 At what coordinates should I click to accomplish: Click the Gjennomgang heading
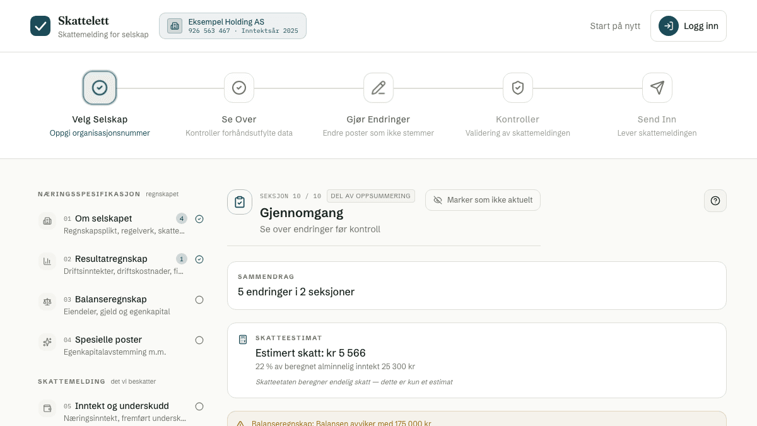(x=302, y=213)
